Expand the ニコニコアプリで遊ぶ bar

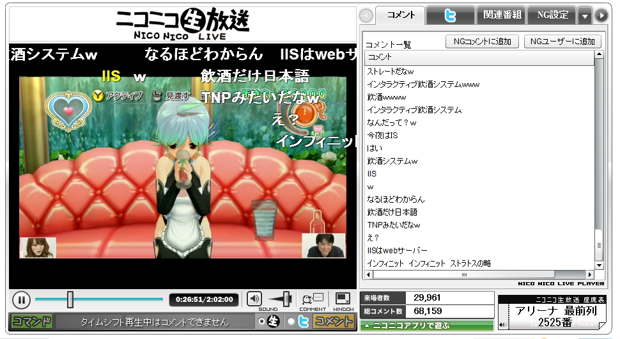tap(426, 326)
